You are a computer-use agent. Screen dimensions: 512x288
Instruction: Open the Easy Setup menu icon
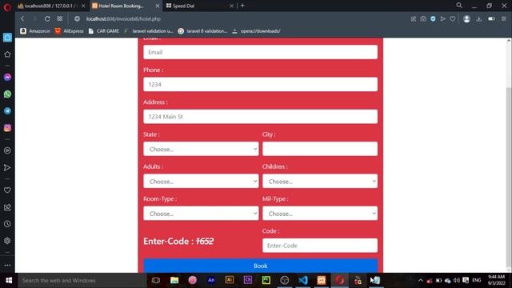point(503,19)
